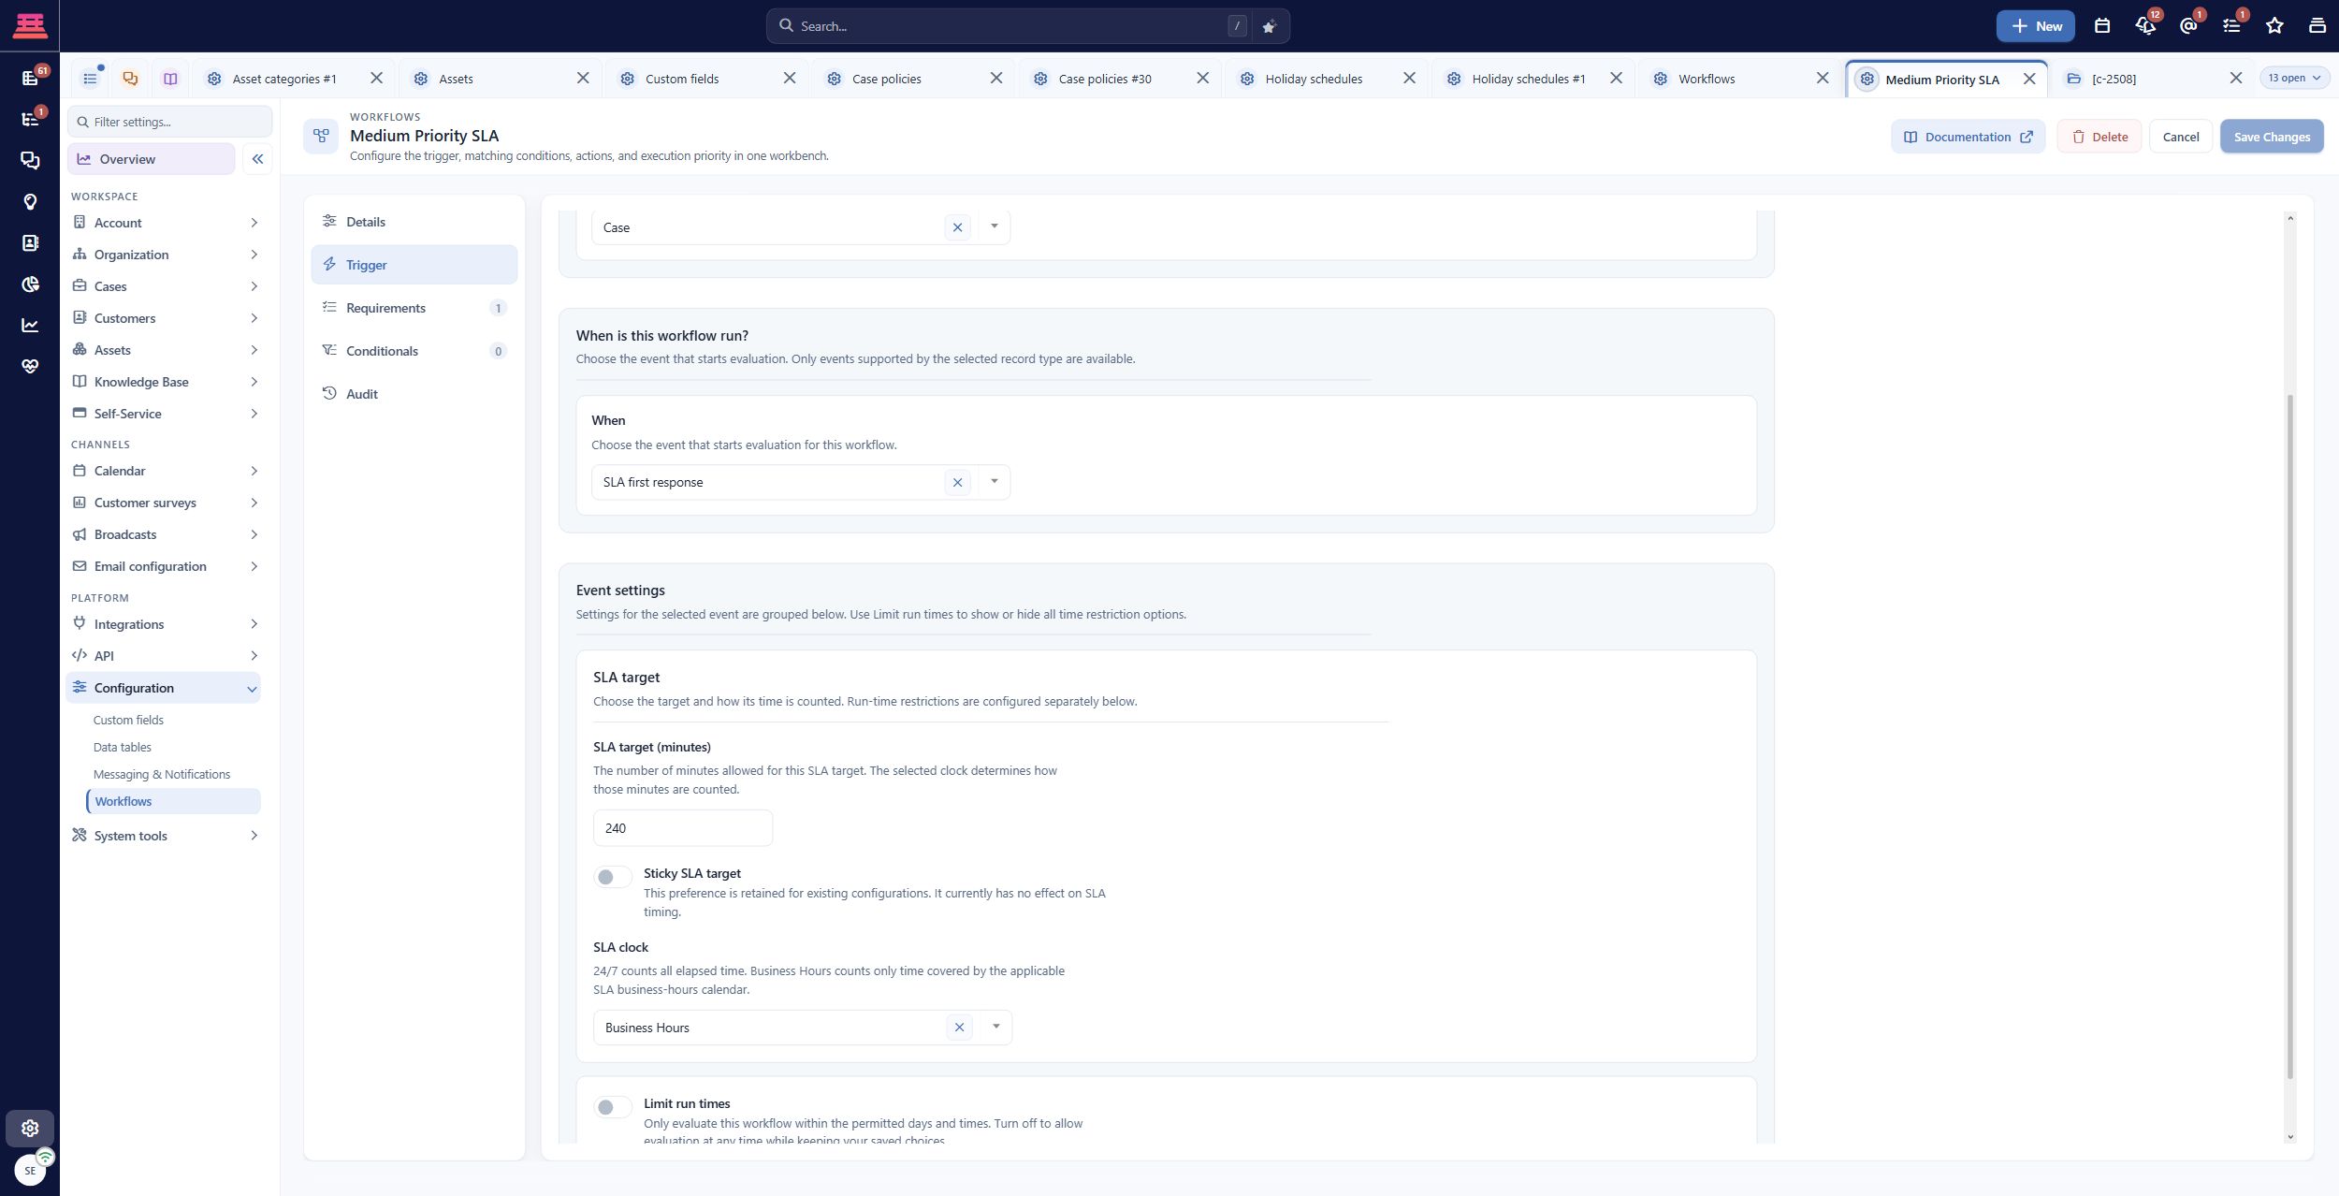Click the Delete button
This screenshot has width=2339, height=1196.
pos(2099,137)
